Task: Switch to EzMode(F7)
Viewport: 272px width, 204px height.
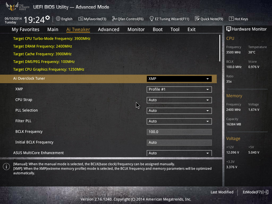Action: coord(256,192)
